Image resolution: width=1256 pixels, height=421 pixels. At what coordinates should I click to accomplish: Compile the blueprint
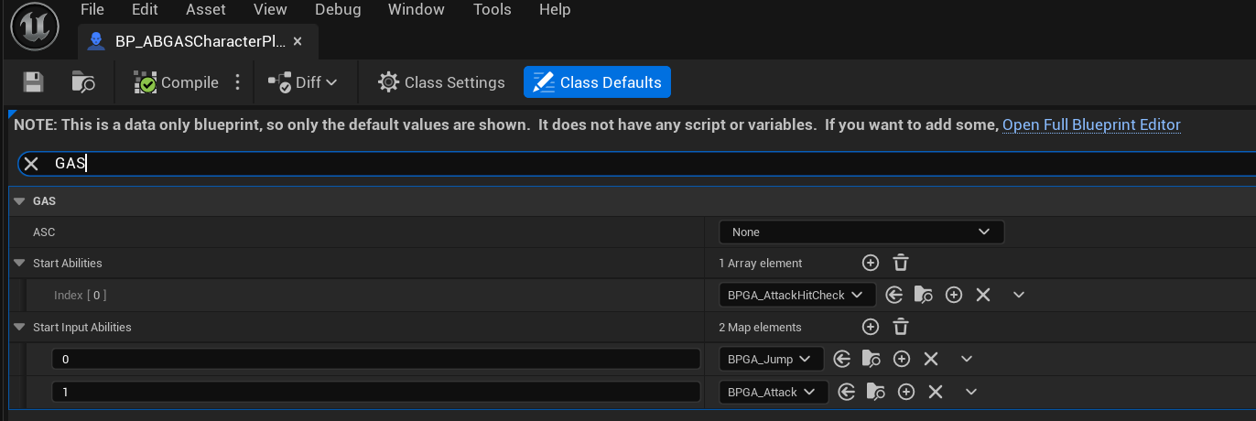176,82
